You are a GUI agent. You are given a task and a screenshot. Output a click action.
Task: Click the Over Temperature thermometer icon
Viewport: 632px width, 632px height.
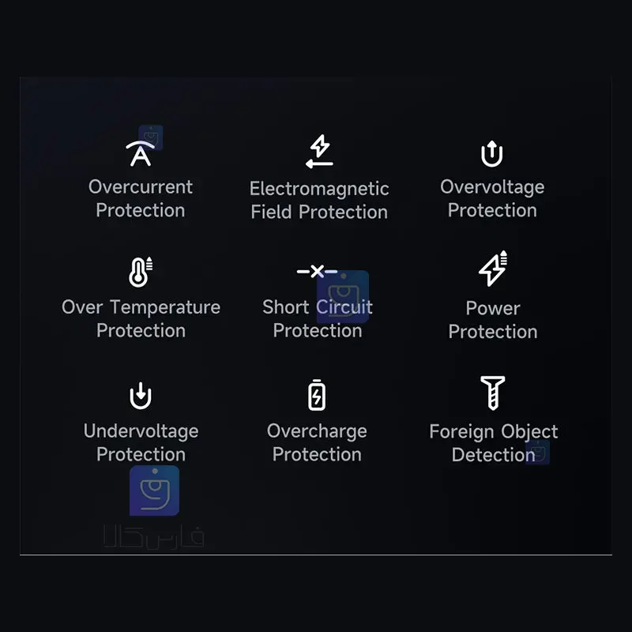pos(141,272)
